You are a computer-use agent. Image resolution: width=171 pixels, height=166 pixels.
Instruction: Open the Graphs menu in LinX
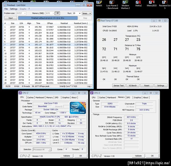tap(23, 9)
